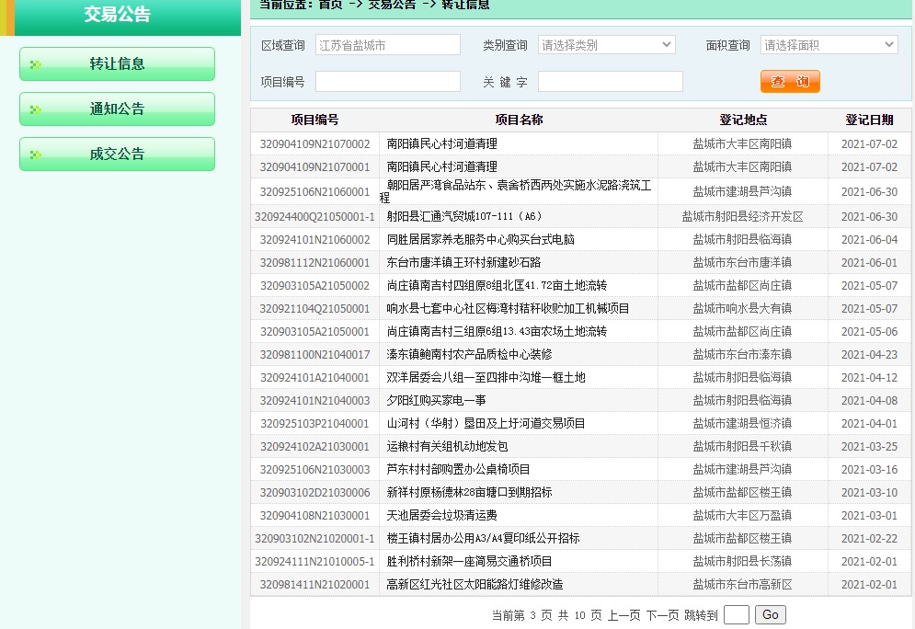Open the 通知公告 menu item
The image size is (915, 629).
tap(117, 109)
